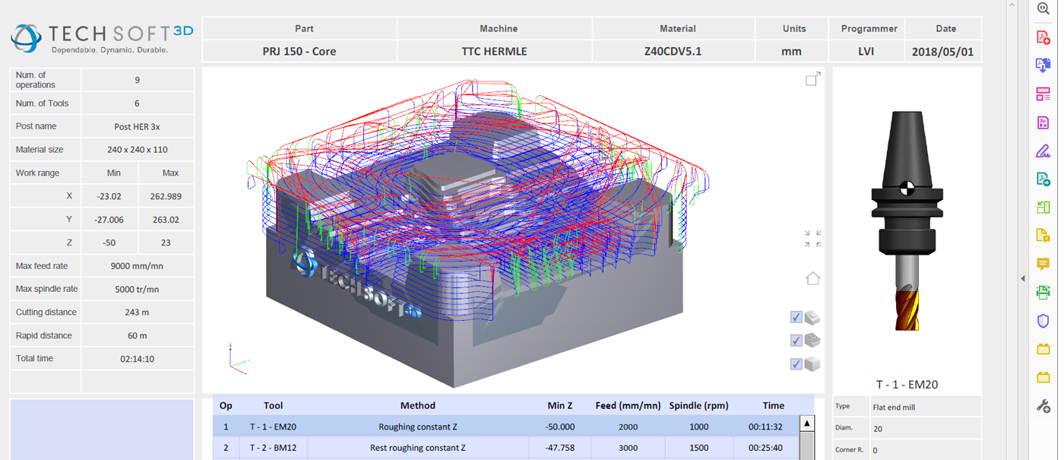1064x460 pixels.
Task: Click the search magnifier icon at top right
Action: [1043, 8]
